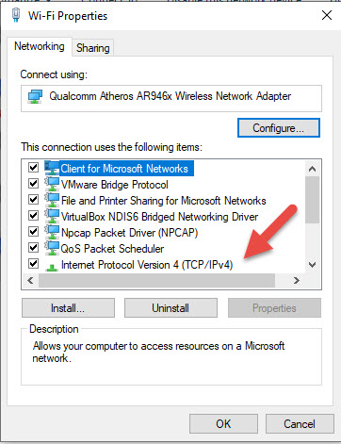The height and width of the screenshot is (444, 341).
Task: Toggle the QoS Packet Scheduler checkbox
Action: tap(33, 247)
